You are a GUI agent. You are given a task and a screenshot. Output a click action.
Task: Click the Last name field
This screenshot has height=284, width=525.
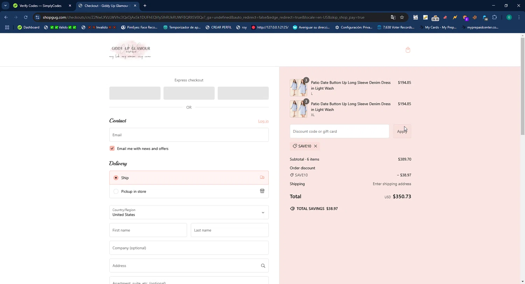pyautogui.click(x=230, y=230)
